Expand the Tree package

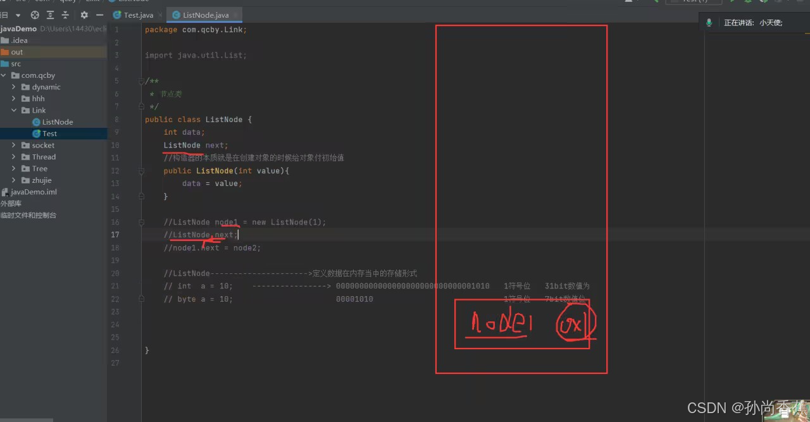[x=14, y=168]
